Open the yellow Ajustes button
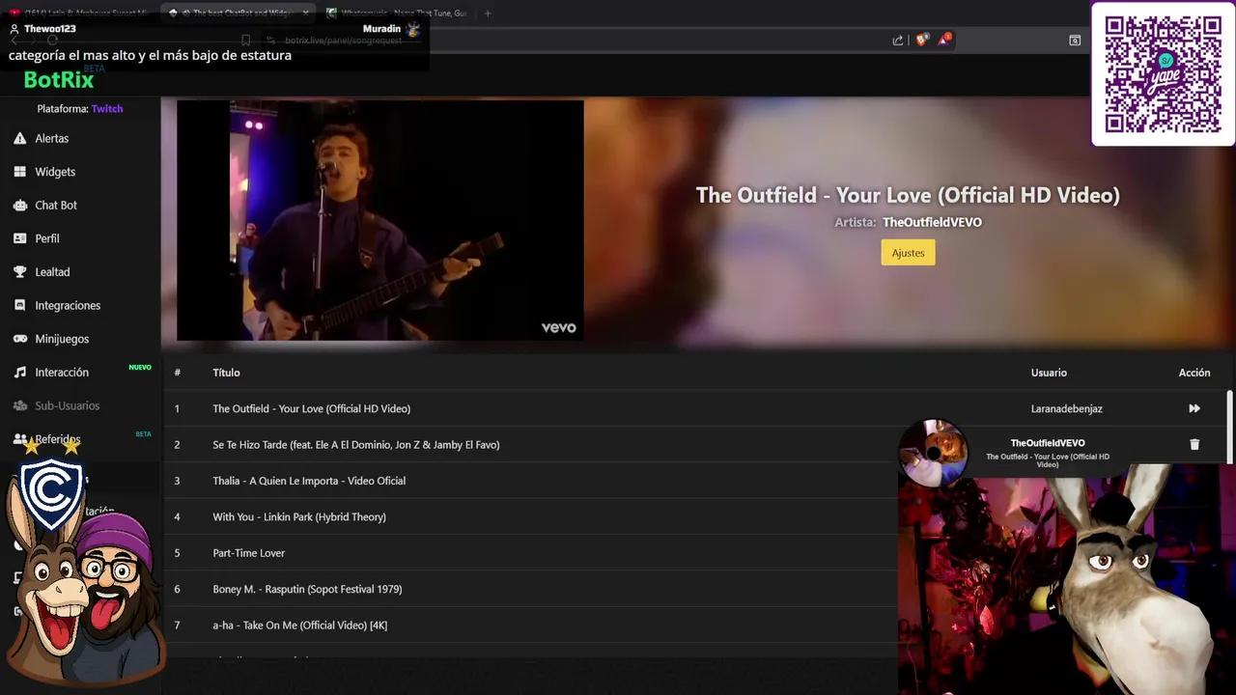This screenshot has width=1236, height=695. click(x=908, y=253)
